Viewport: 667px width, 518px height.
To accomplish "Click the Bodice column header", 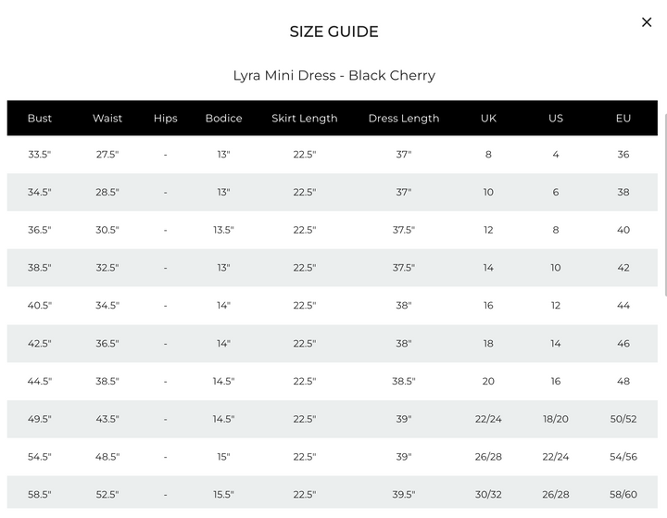I will click(x=224, y=119).
